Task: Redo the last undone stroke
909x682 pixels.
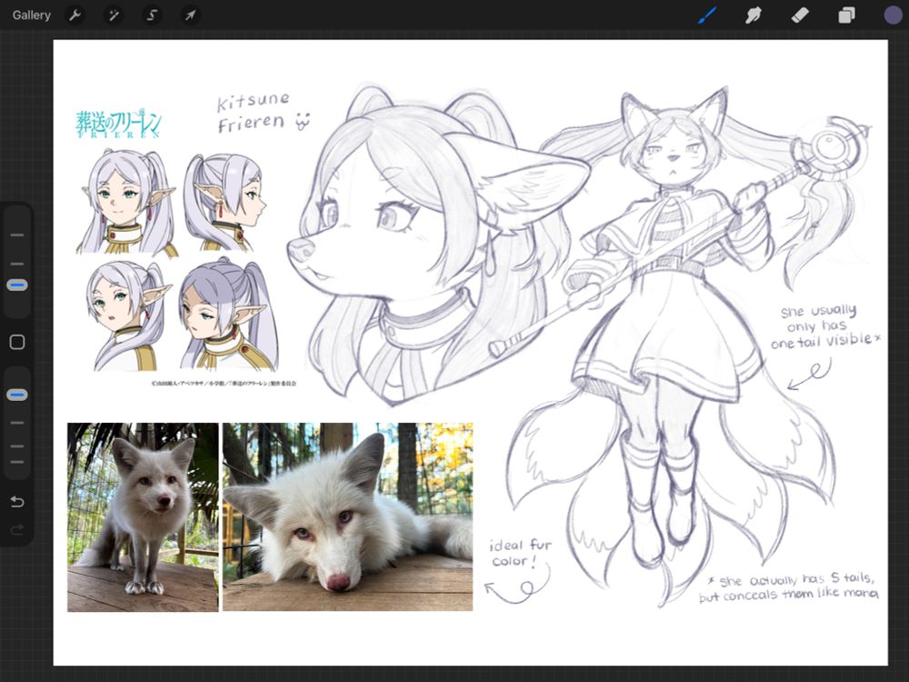Action: 17,529
